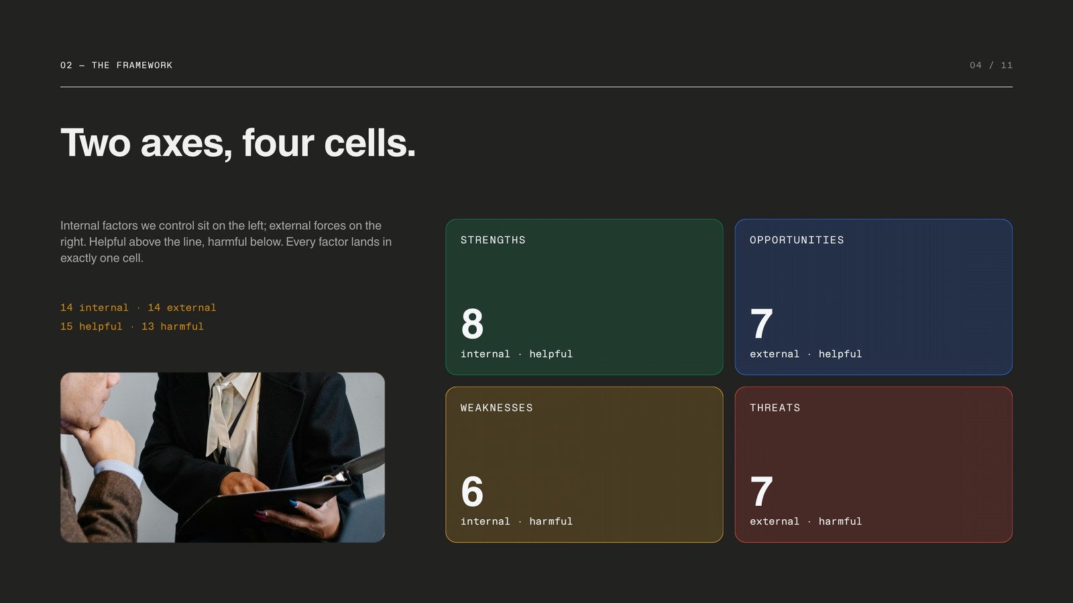Click the Weaknesses yellow card
Image resolution: width=1073 pixels, height=603 pixels.
584,464
